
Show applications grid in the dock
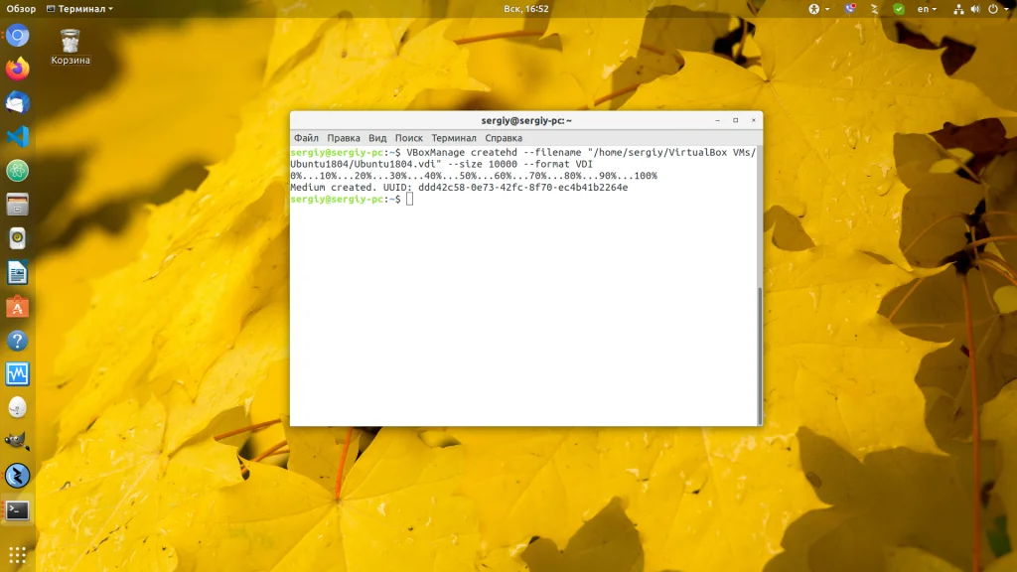18,553
